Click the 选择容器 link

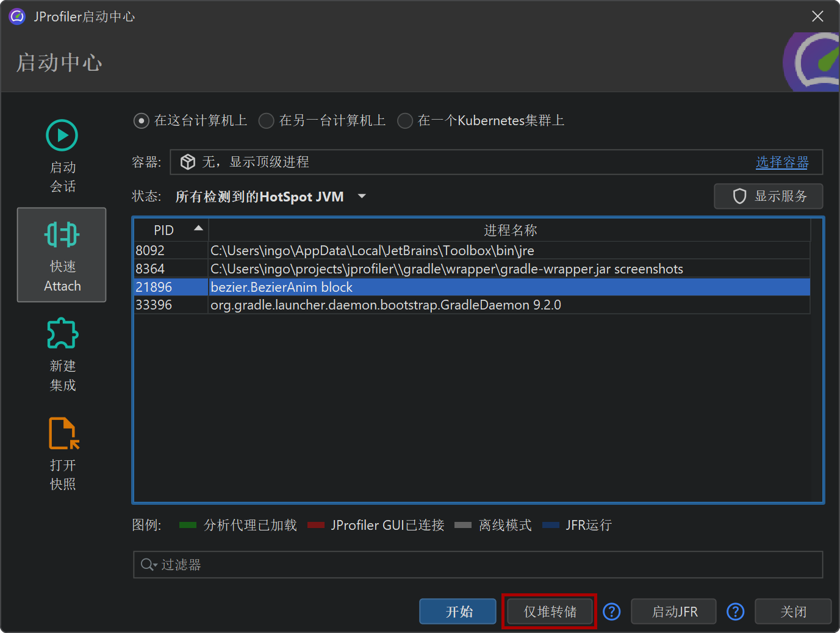point(782,162)
